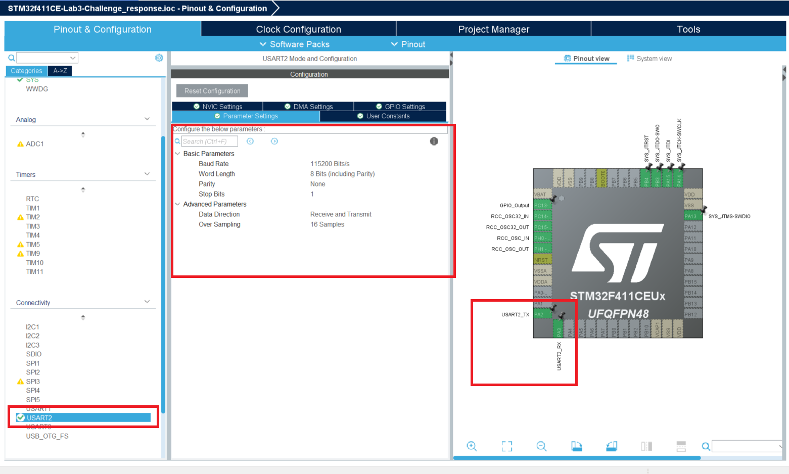This screenshot has width=789, height=474.
Task: Collapse the Basic Parameters group
Action: pyautogui.click(x=177, y=154)
